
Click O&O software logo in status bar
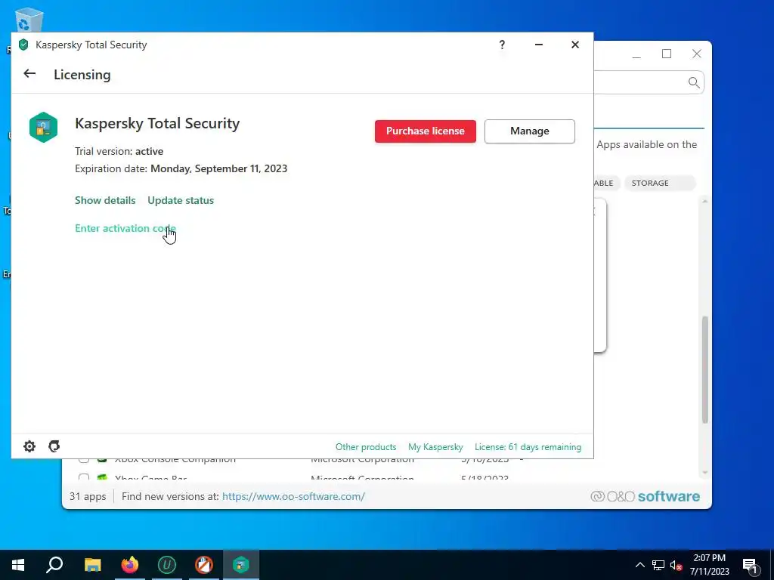[x=646, y=496]
